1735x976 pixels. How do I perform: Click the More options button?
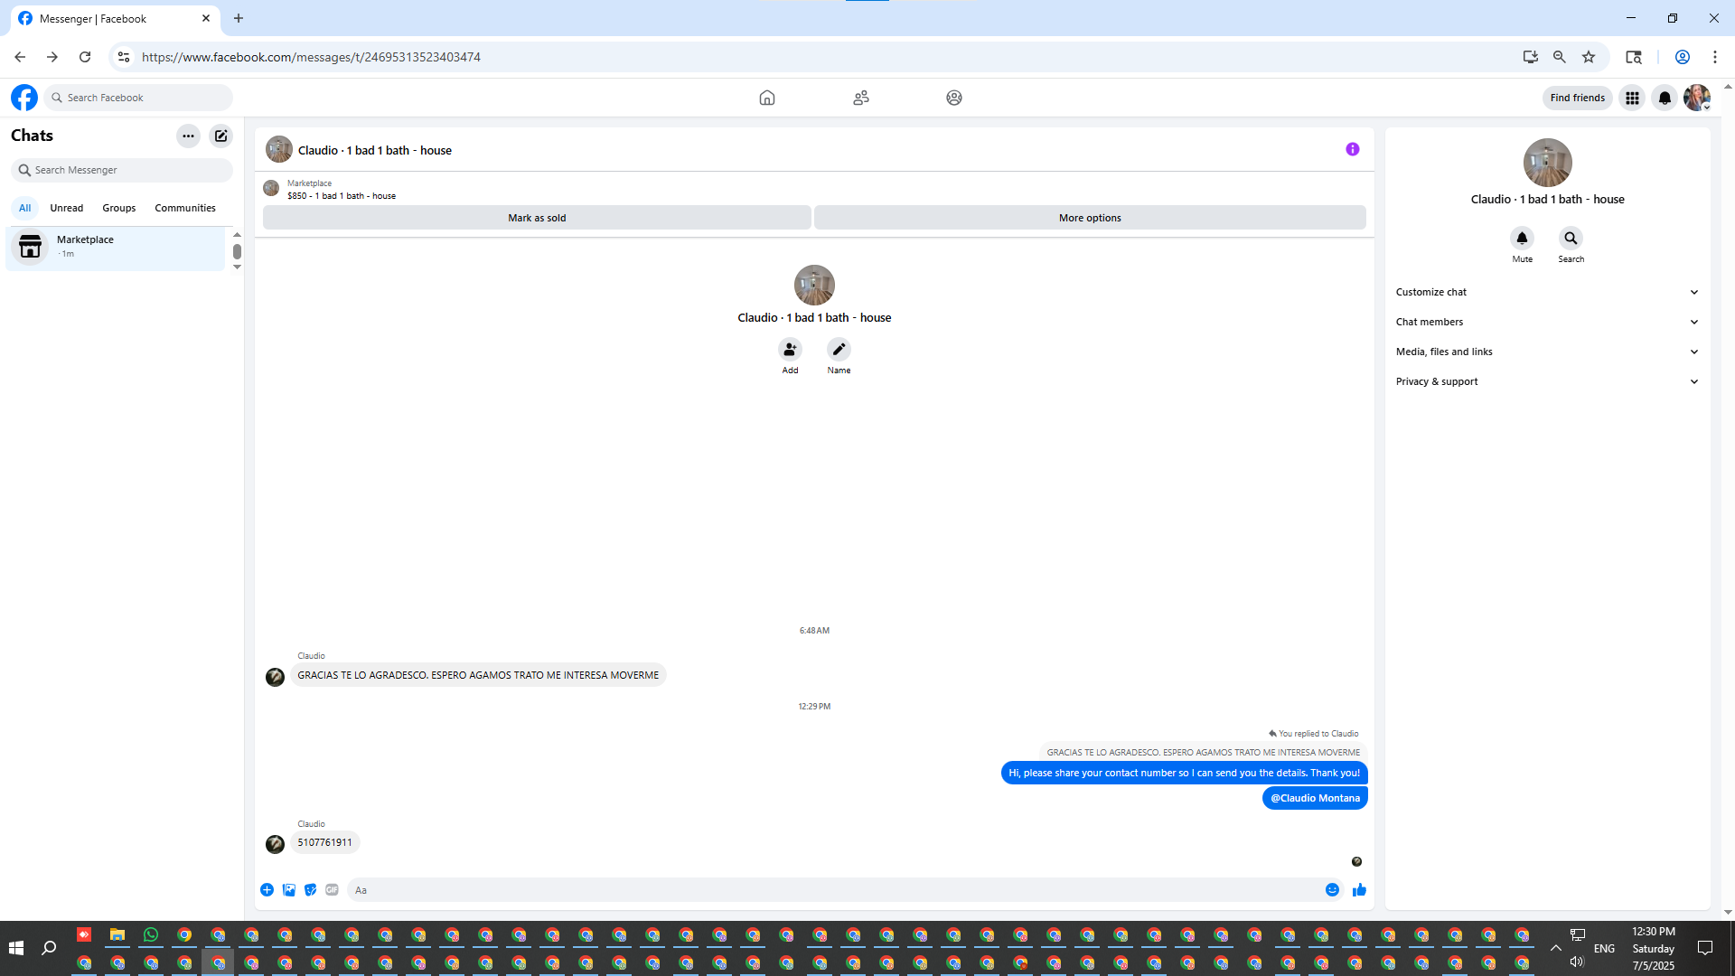pyautogui.click(x=1089, y=218)
